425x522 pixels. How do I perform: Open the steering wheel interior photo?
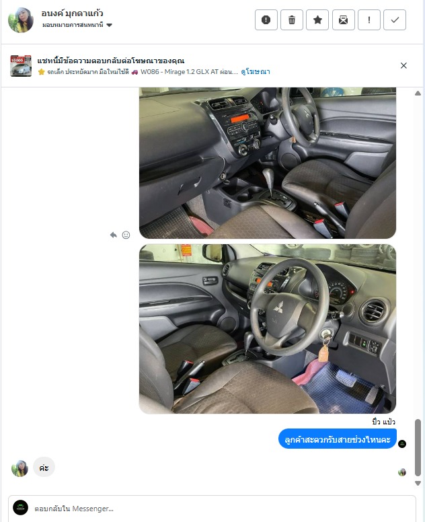(268, 329)
